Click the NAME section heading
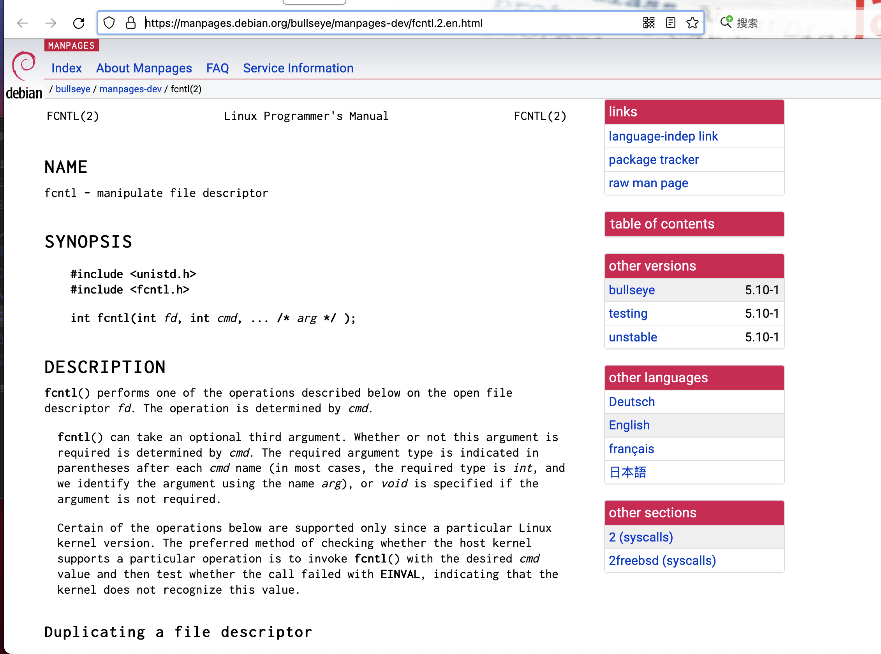 pos(66,167)
